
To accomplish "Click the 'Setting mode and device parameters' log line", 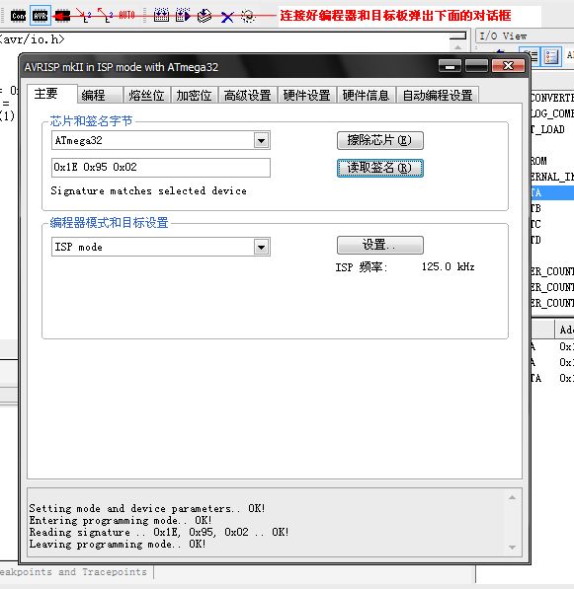I will point(147,508).
